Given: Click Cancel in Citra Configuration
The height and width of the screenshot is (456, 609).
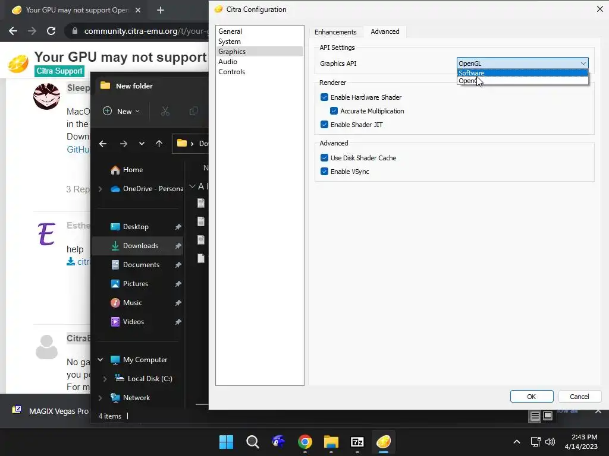Looking at the screenshot, I should pos(579,396).
